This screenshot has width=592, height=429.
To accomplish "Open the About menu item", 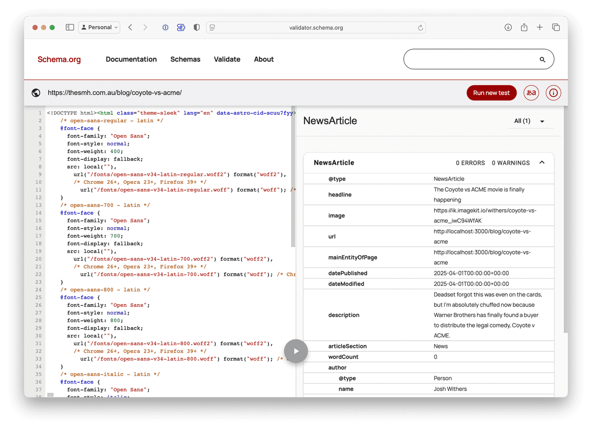I will pos(264,59).
